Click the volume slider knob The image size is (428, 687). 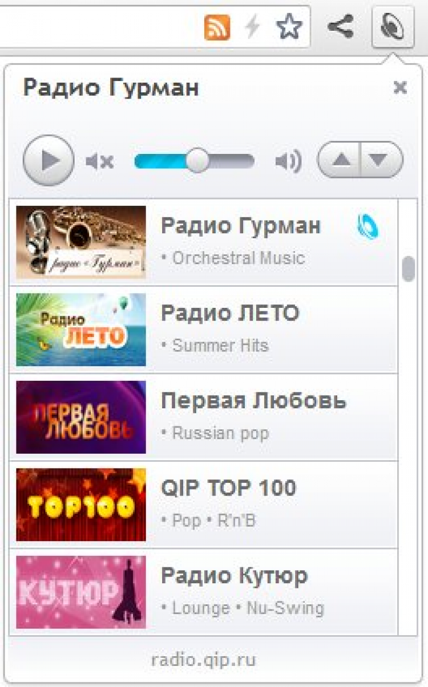(197, 161)
